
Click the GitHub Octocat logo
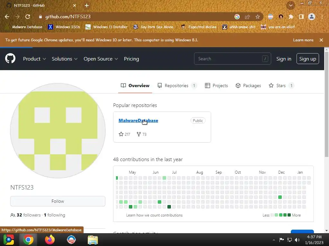click(10, 59)
